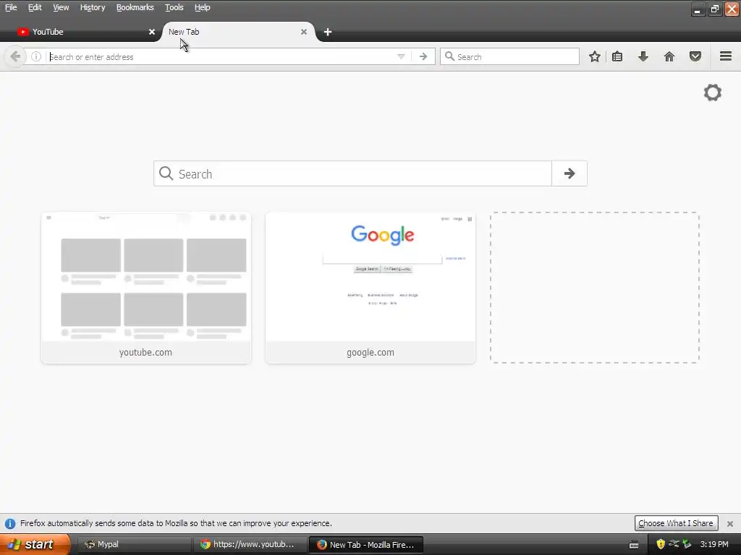The height and width of the screenshot is (555, 741).
Task: Click the network connection tray icon
Action: click(674, 544)
